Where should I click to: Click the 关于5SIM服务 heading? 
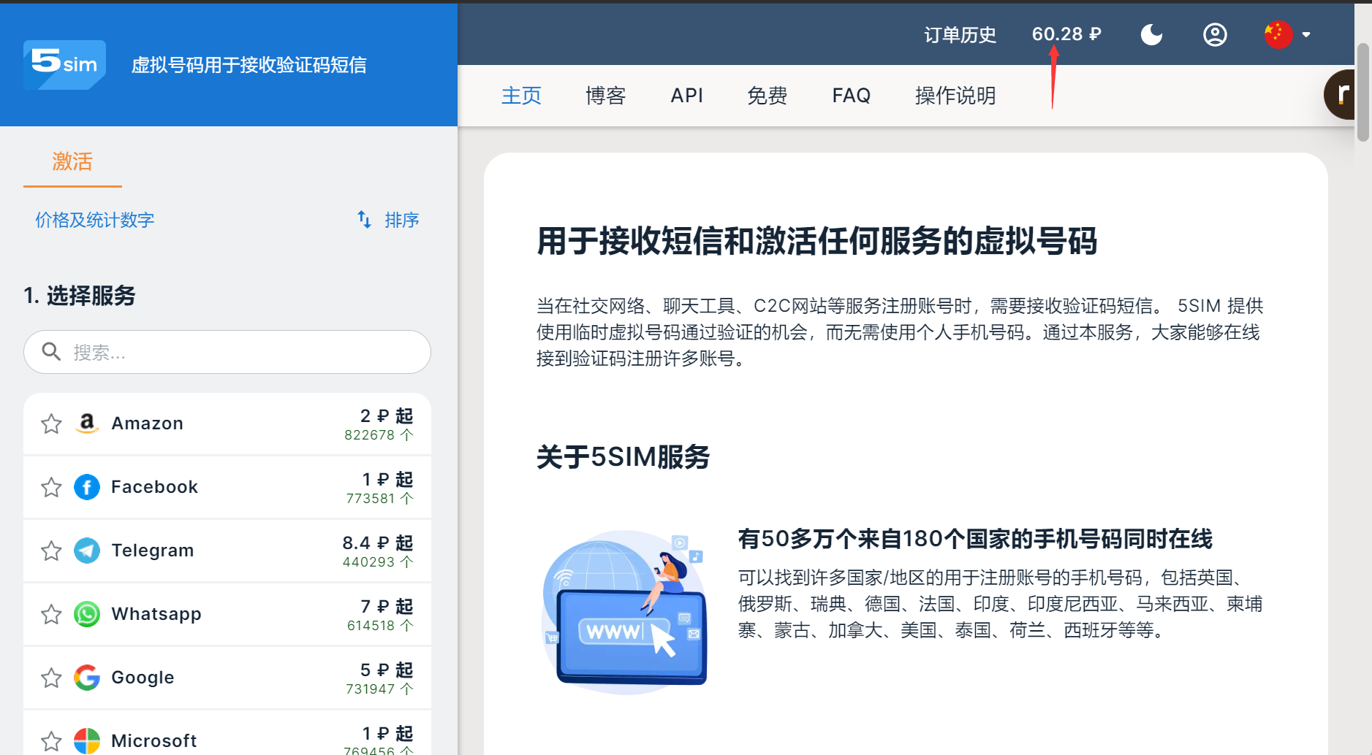point(624,457)
